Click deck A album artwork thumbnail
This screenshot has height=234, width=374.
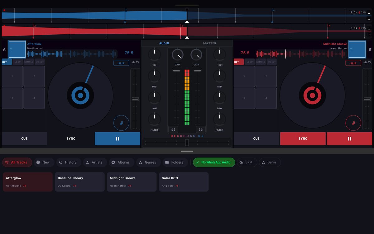(x=17, y=49)
